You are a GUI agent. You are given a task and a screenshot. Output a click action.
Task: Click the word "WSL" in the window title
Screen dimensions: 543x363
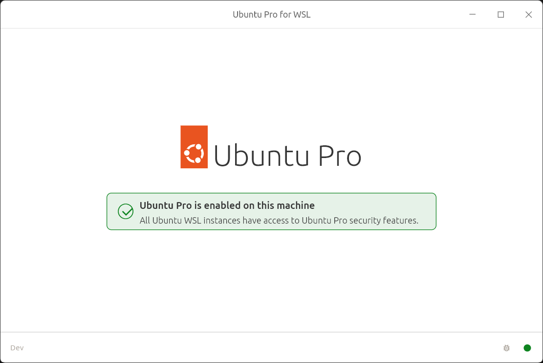(x=302, y=15)
